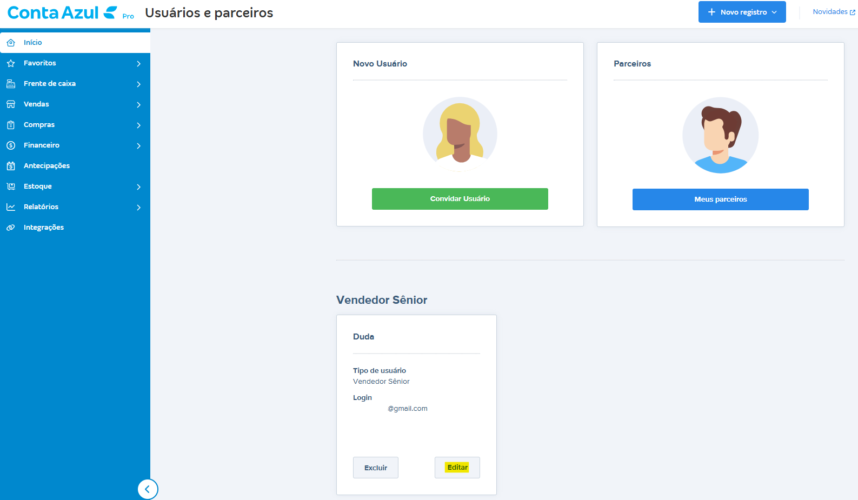Click Editar on Duda's user card
The width and height of the screenshot is (858, 500).
click(x=457, y=468)
